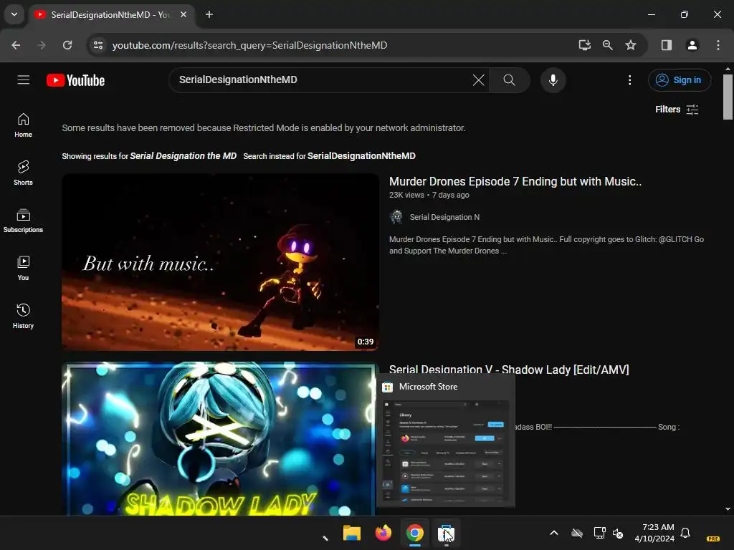Image resolution: width=734 pixels, height=550 pixels.
Task: Open OneDrive cloud tray icon
Action: pos(577,533)
